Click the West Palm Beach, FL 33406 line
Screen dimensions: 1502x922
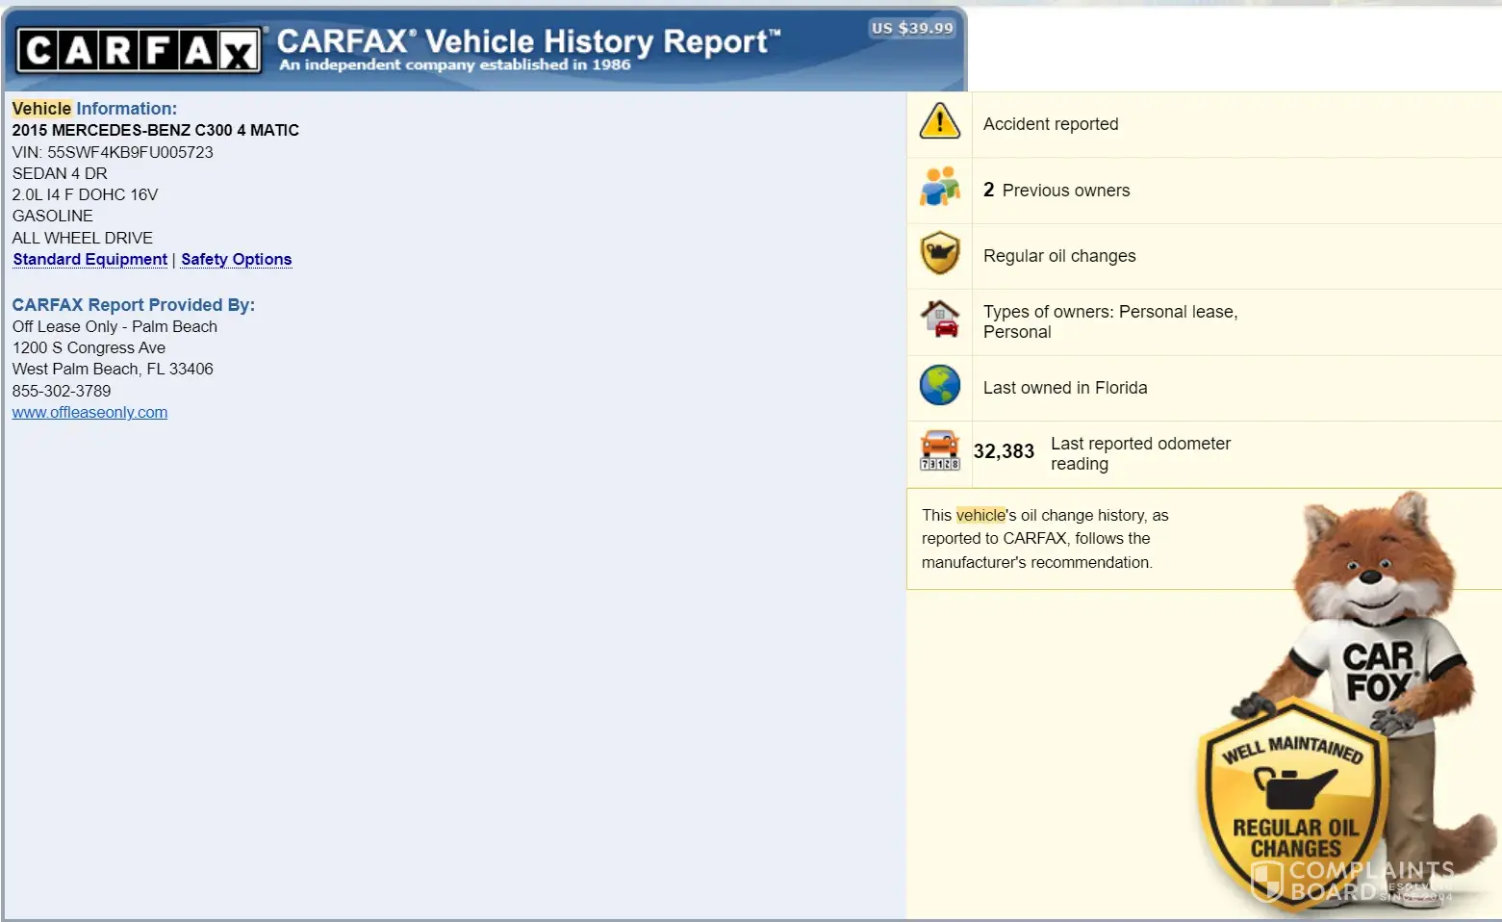113,369
